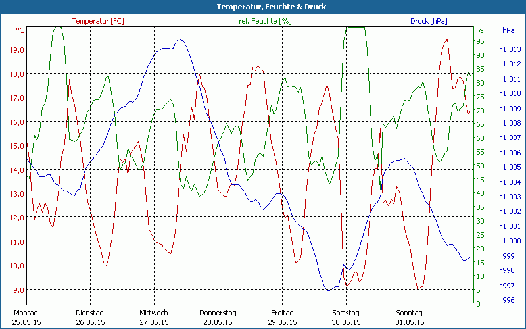Select the green 'rel. Feuchte [%]' legend label
526x329 pixels.
tap(264, 21)
